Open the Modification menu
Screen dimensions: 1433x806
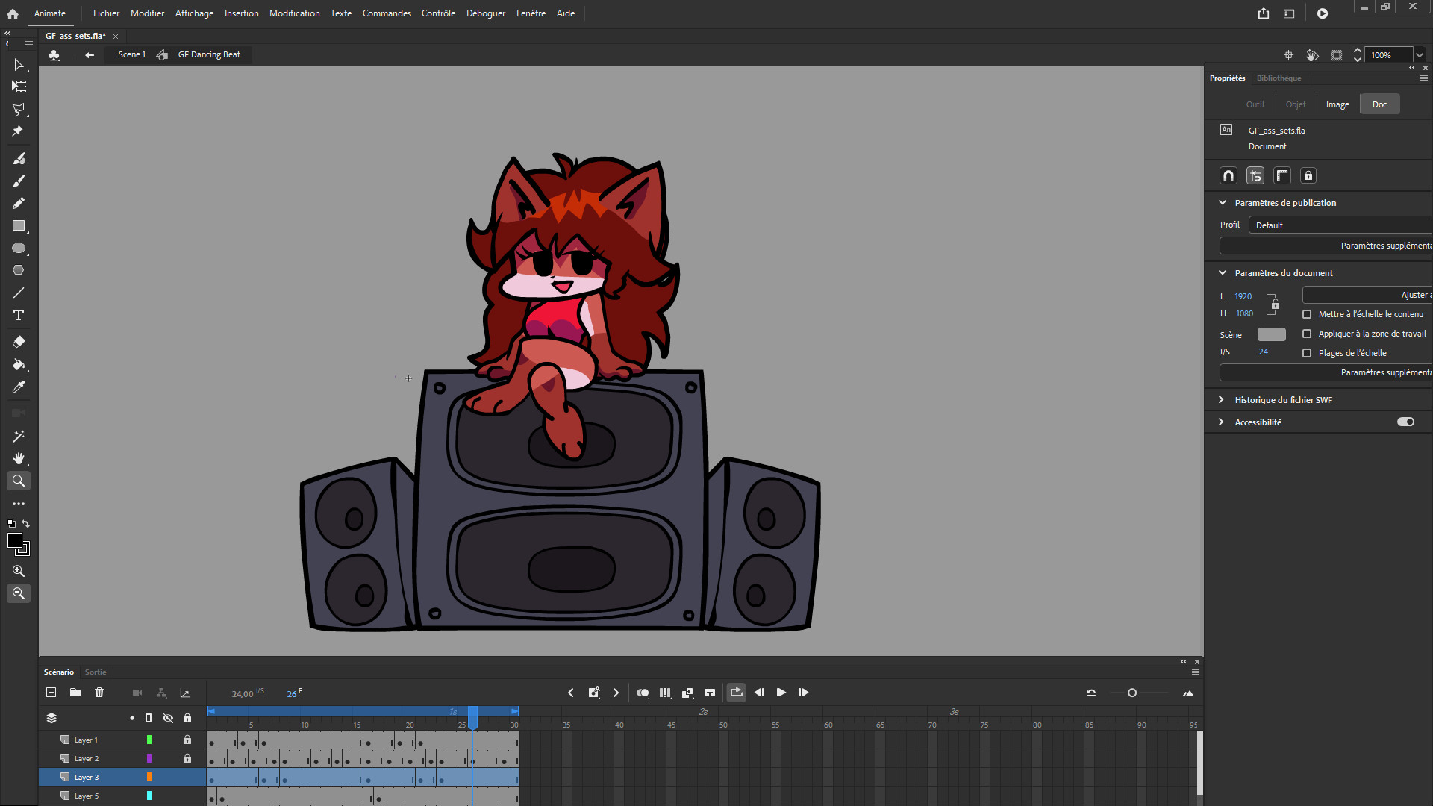coord(294,13)
